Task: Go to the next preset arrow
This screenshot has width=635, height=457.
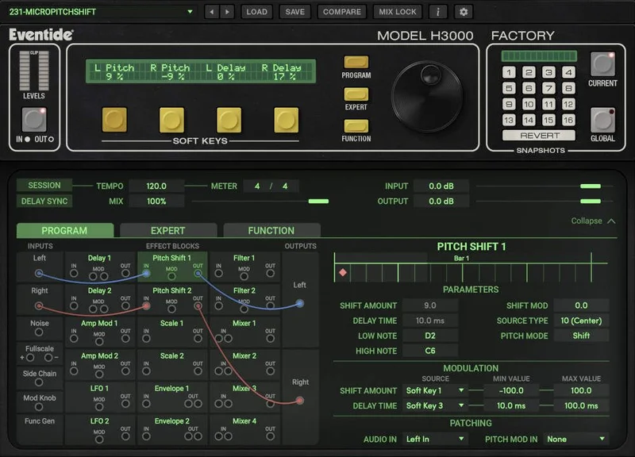Action: (228, 12)
